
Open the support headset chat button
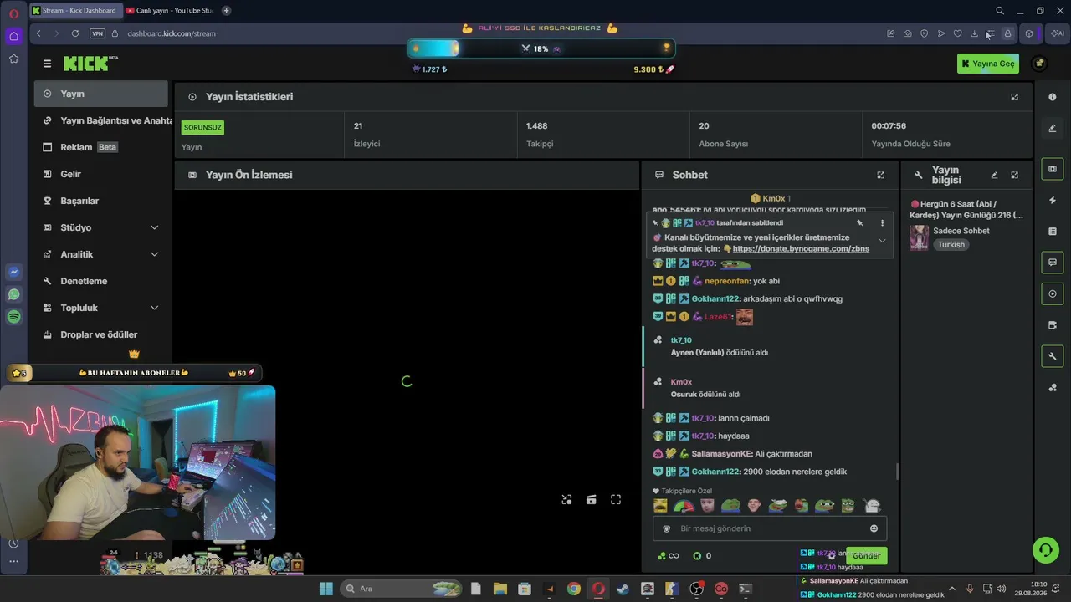tap(1045, 549)
